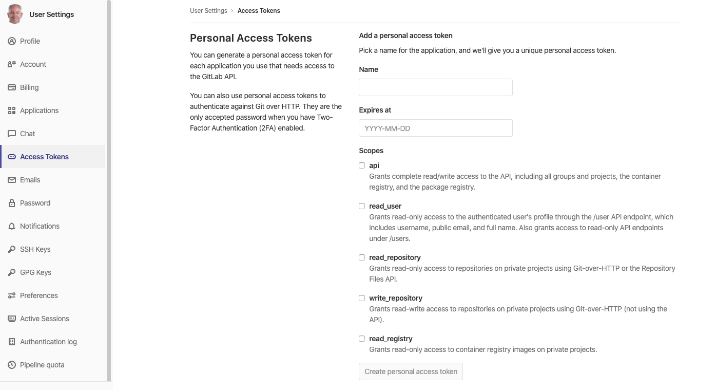
Task: Enable the api scope checkbox
Action: (362, 165)
